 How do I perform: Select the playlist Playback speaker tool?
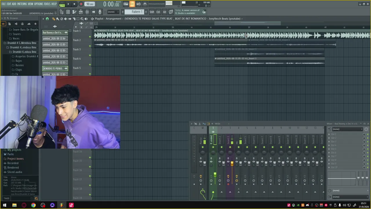(86, 19)
